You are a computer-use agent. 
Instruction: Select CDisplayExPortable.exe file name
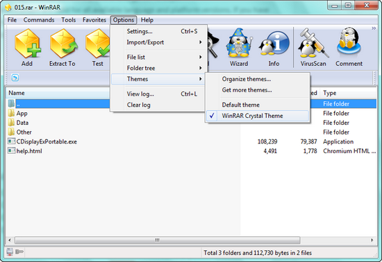[x=47, y=141]
